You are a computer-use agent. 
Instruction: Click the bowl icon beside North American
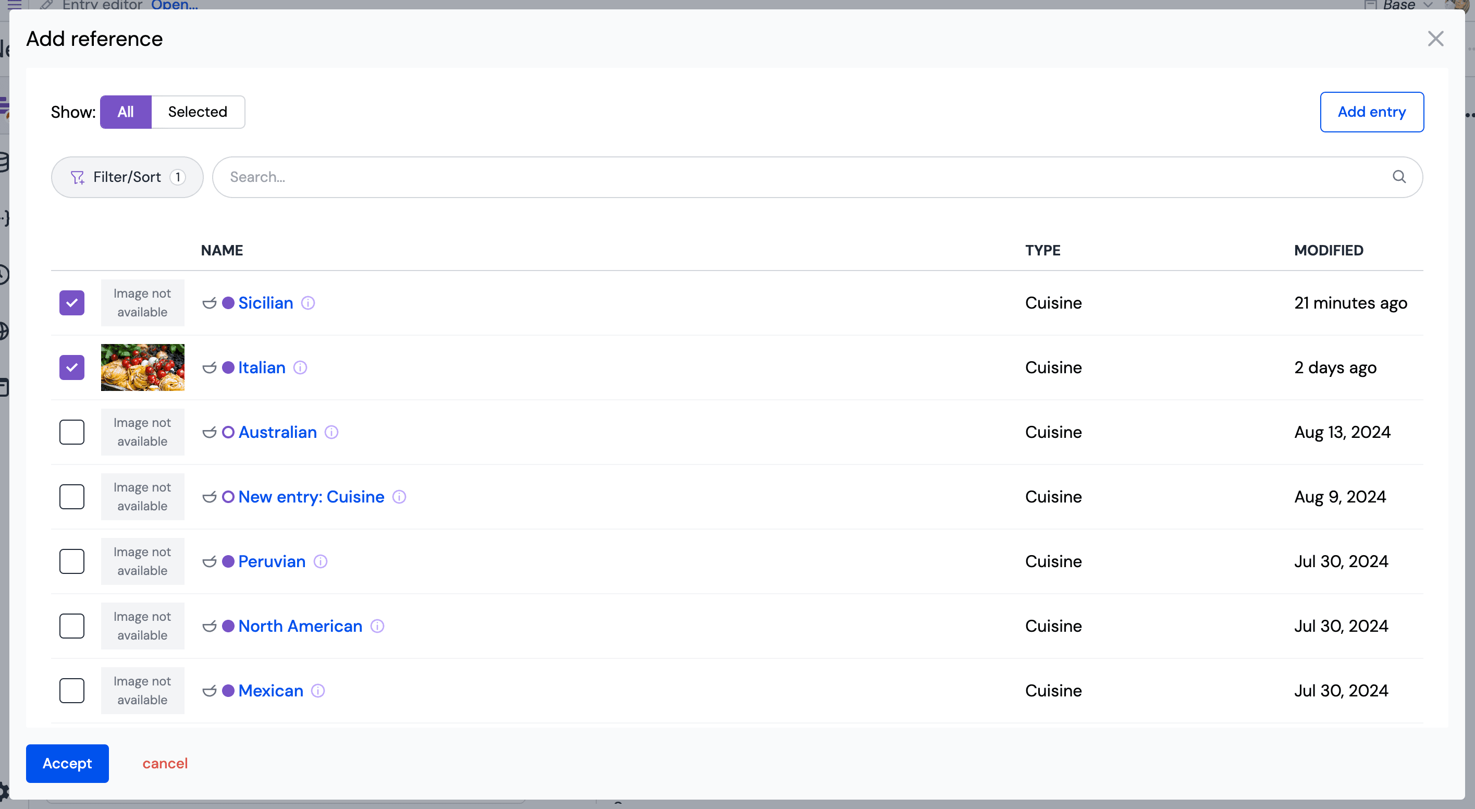(210, 627)
